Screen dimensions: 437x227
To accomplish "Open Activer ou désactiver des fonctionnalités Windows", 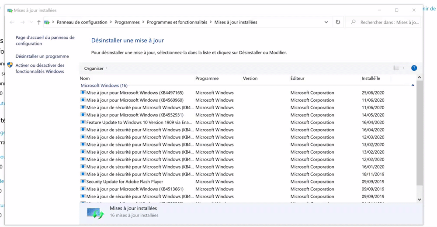I will coord(40,68).
